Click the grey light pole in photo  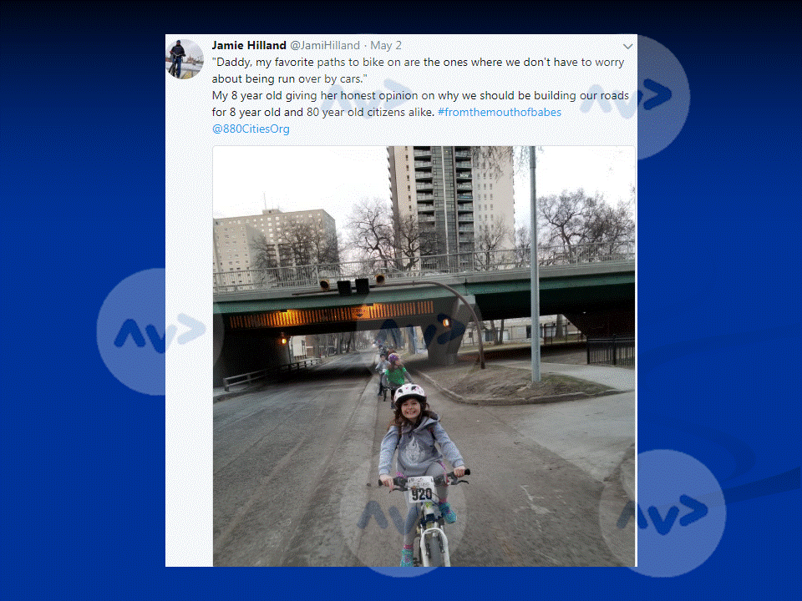click(534, 265)
